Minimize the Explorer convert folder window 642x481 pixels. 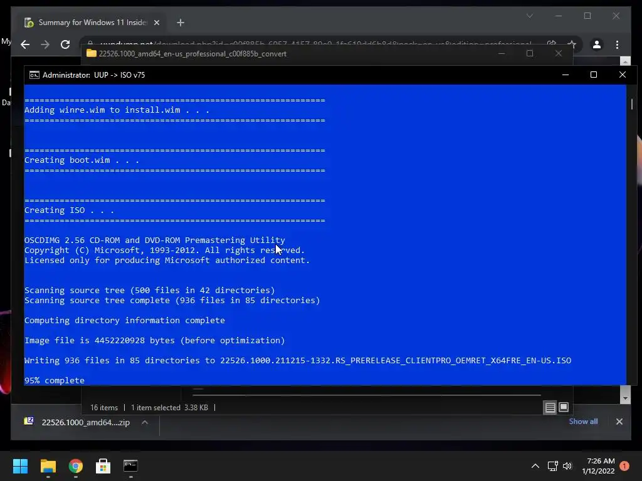click(501, 54)
